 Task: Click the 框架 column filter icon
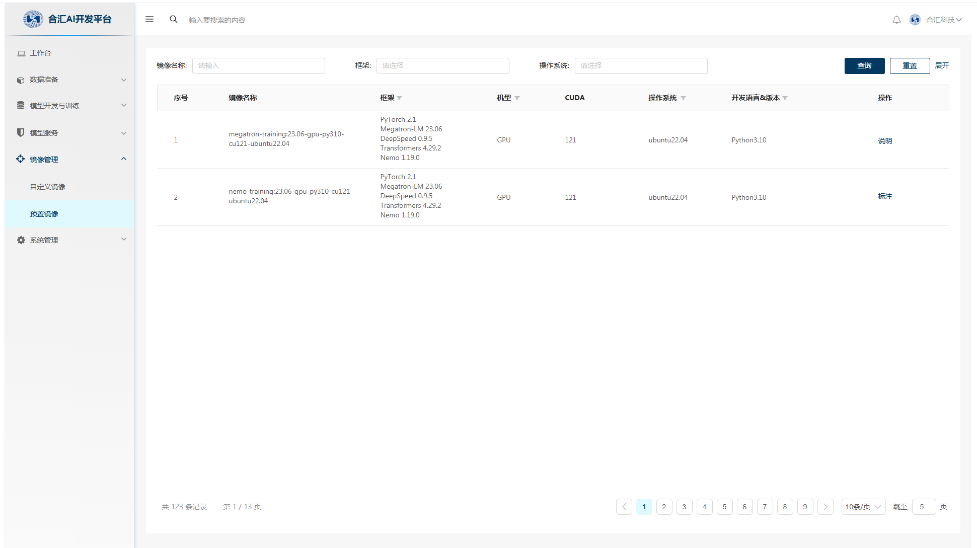400,98
